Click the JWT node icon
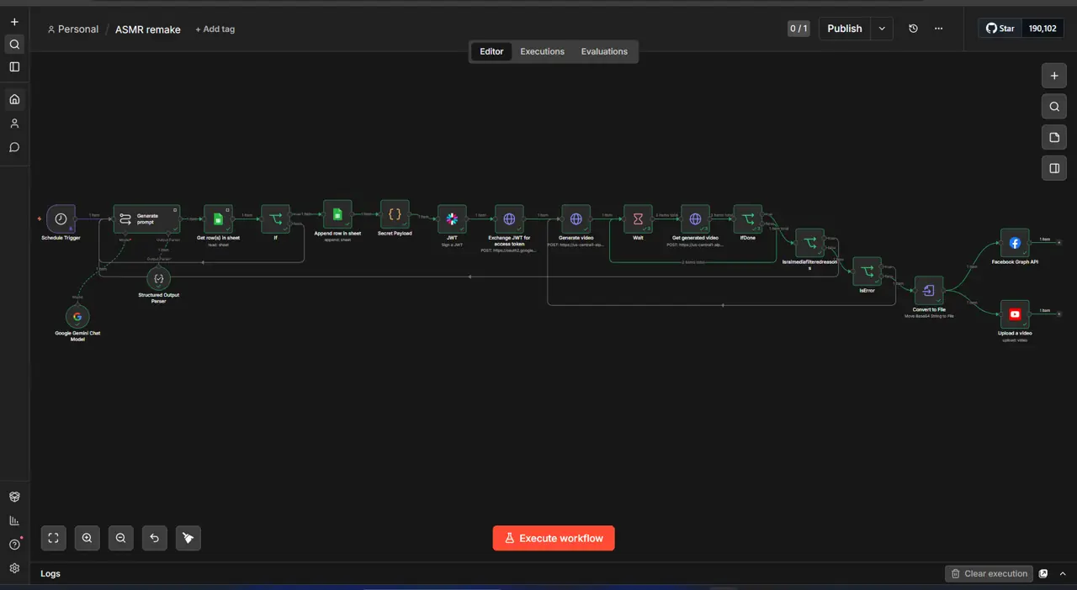1077x590 pixels. point(452,219)
